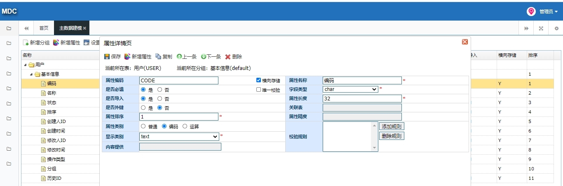
Task: Click the MDC logo
Action: (9, 12)
